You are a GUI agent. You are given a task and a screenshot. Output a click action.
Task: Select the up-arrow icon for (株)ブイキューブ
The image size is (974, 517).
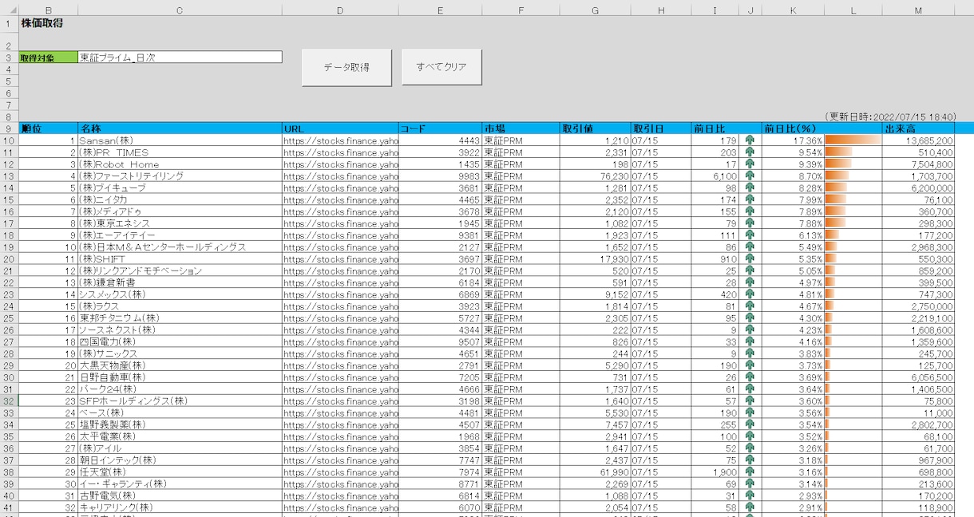750,188
